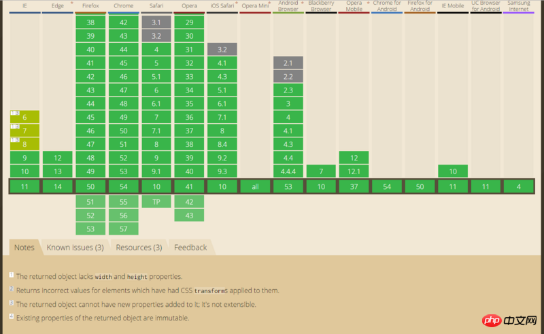The width and height of the screenshot is (544, 334).
Task: Select the Firefox for Android 50 cell
Action: (x=420, y=186)
